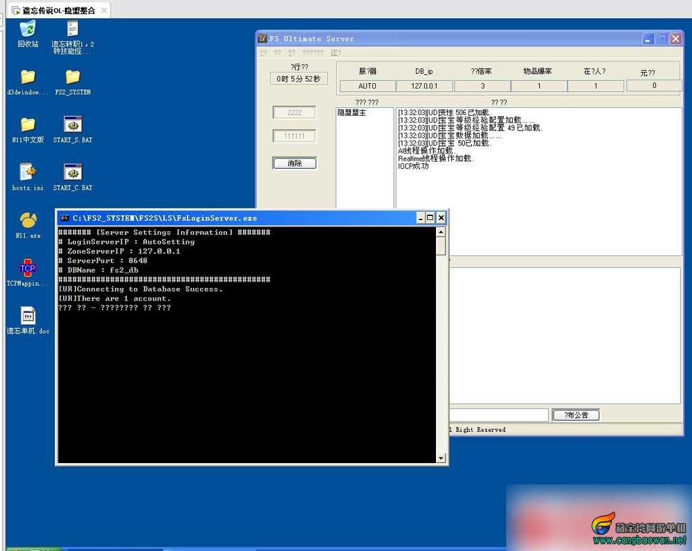Image resolution: width=692 pixels, height=551 pixels.
Task: Click the DBName : fs2_db console line
Action: pyautogui.click(x=98, y=270)
